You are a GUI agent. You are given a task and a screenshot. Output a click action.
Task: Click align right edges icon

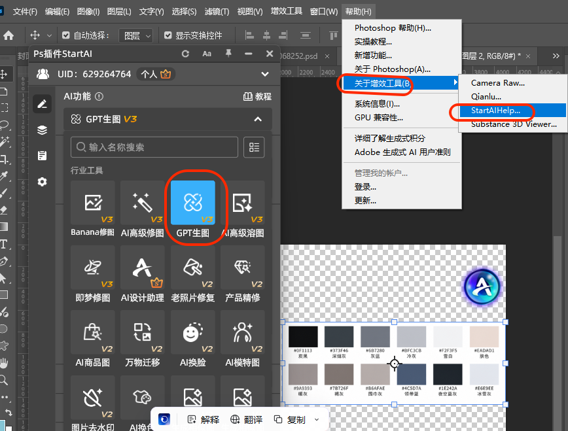pos(283,35)
